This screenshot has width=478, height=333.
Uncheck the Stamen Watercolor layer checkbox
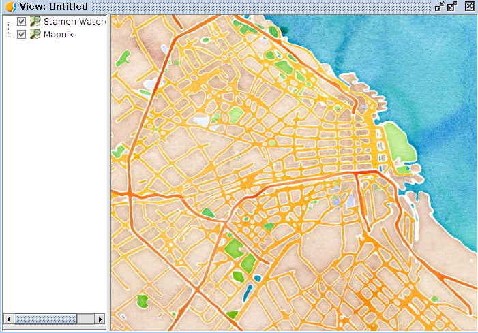(22, 21)
